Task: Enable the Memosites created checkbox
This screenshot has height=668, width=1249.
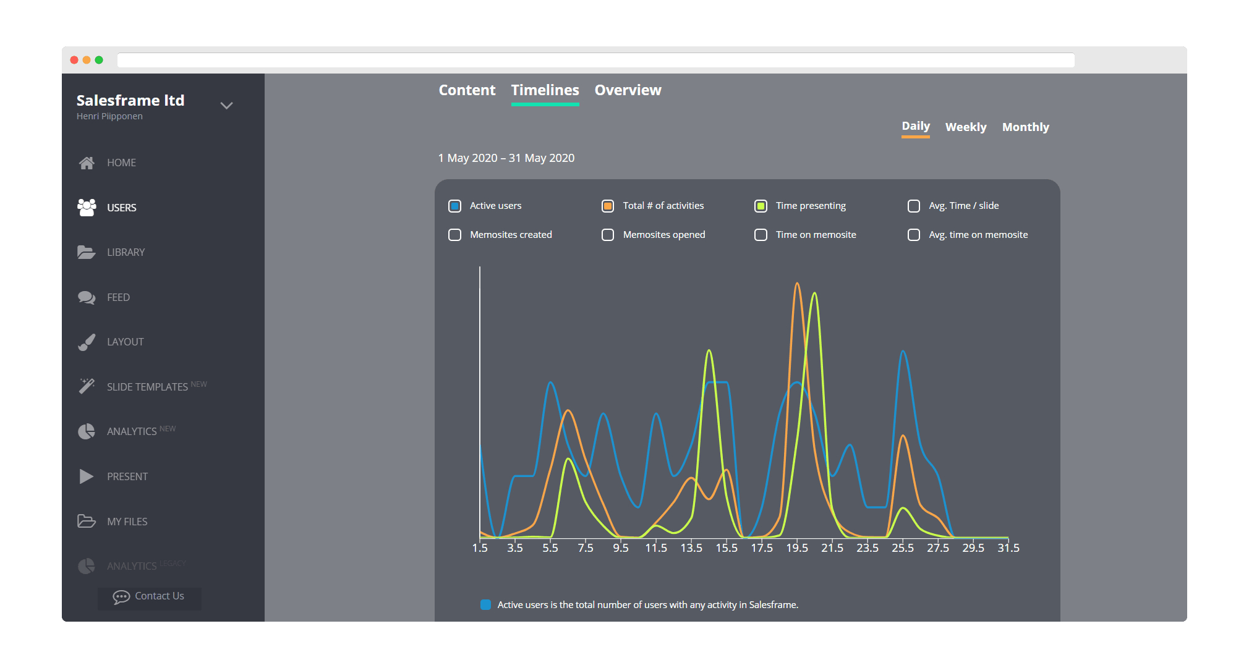Action: (x=455, y=235)
